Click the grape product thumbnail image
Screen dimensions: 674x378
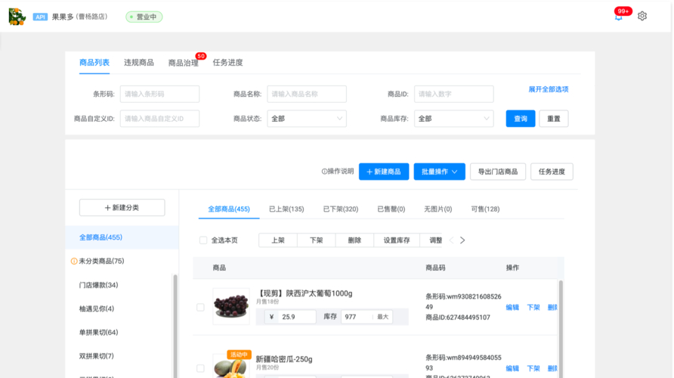click(x=230, y=306)
